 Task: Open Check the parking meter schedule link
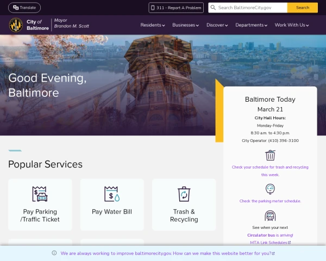tap(270, 201)
